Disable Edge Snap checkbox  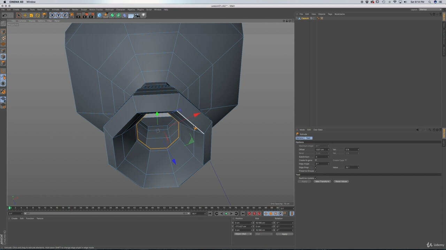[316, 167]
